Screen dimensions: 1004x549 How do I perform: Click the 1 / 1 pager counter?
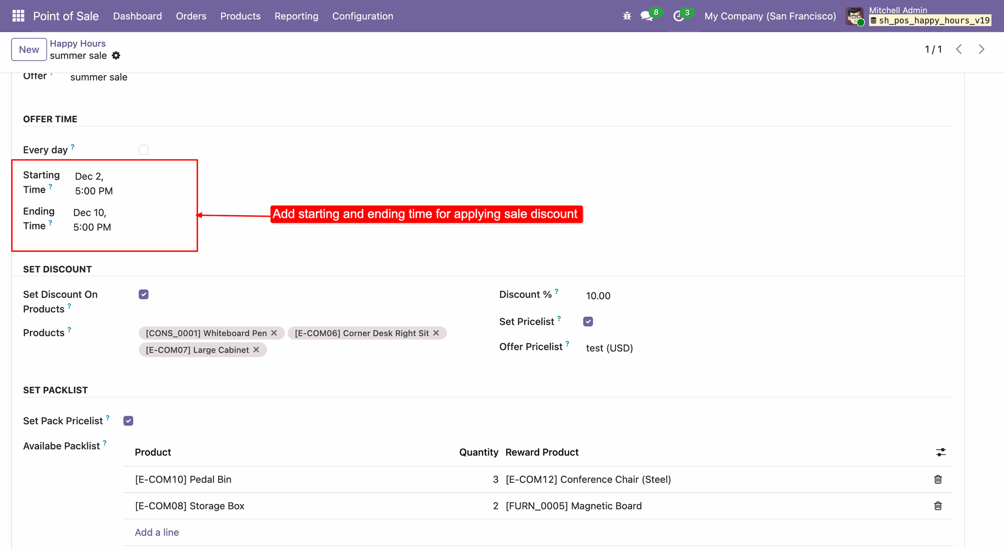coord(933,49)
